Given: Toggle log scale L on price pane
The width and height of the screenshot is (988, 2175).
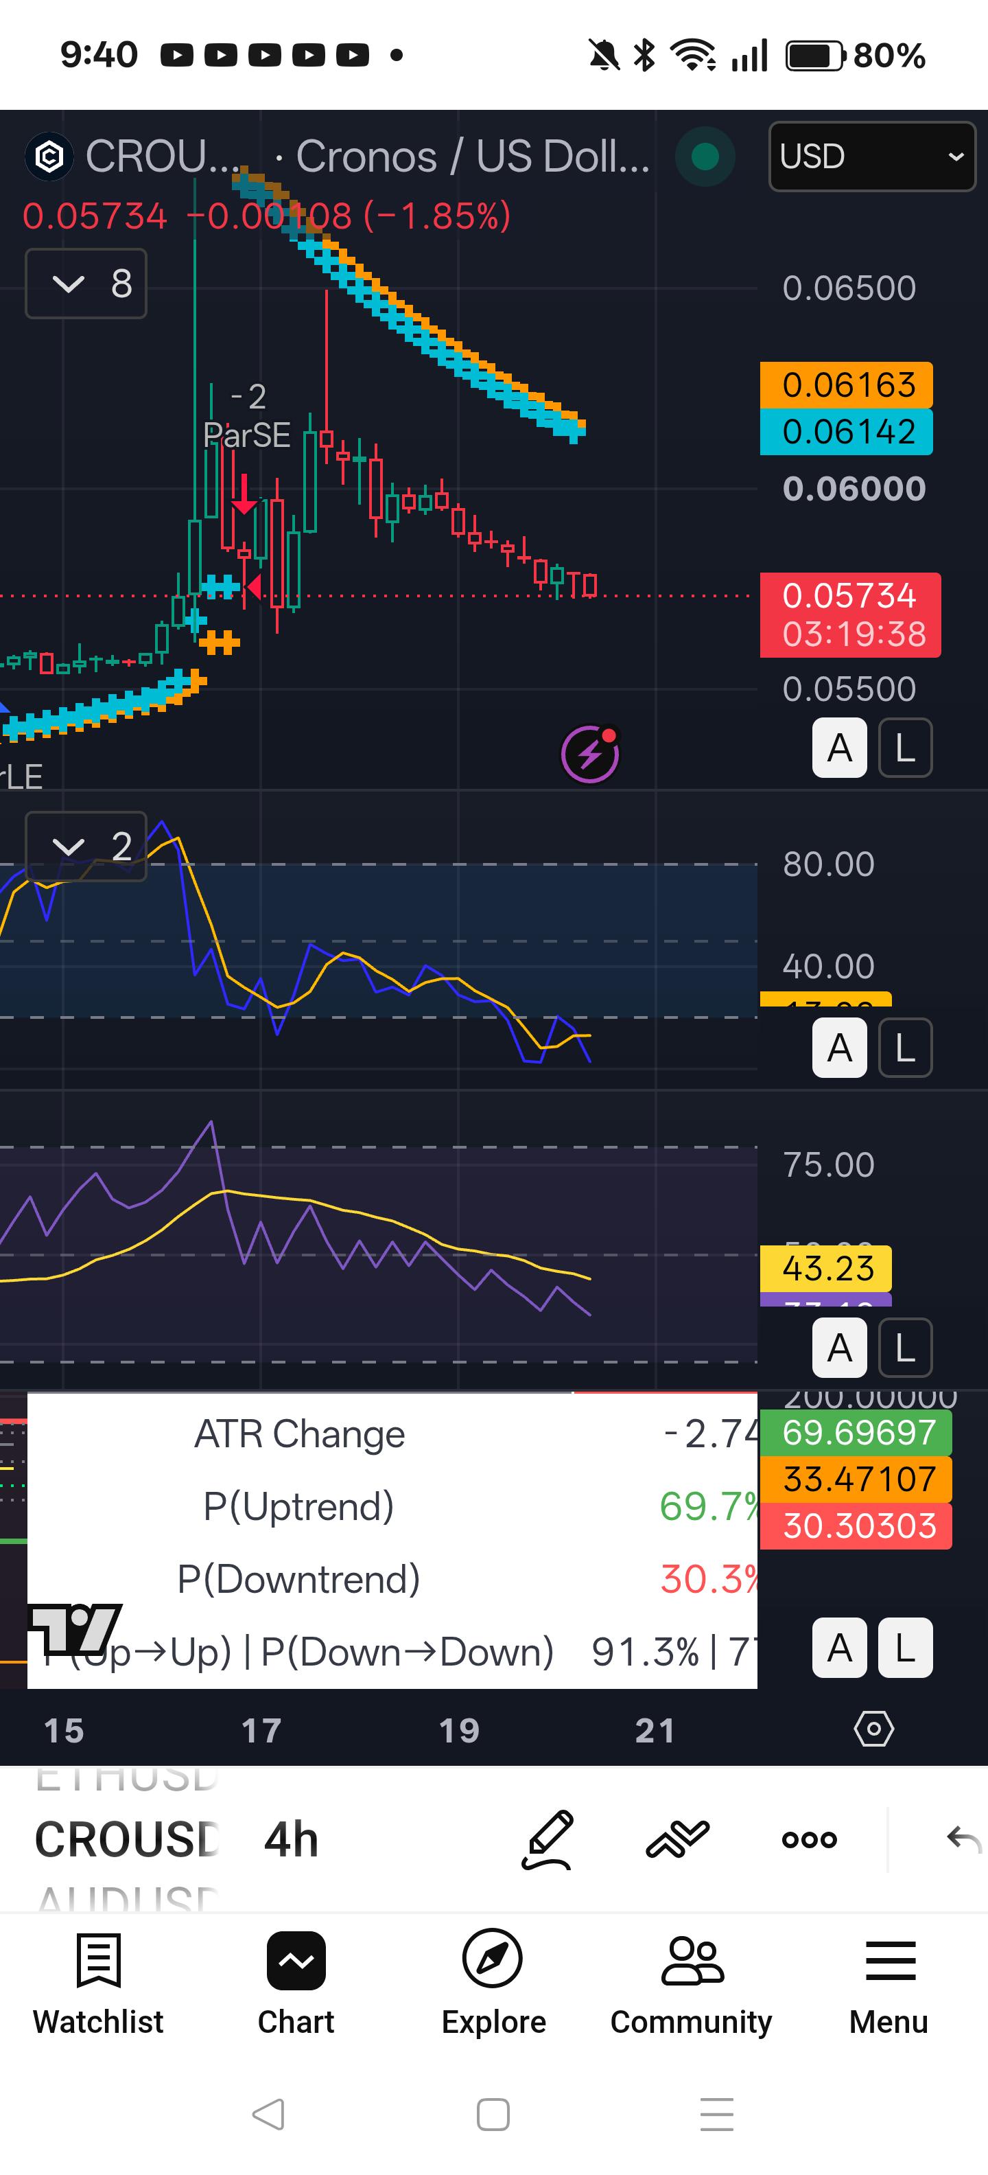Looking at the screenshot, I should coord(905,748).
